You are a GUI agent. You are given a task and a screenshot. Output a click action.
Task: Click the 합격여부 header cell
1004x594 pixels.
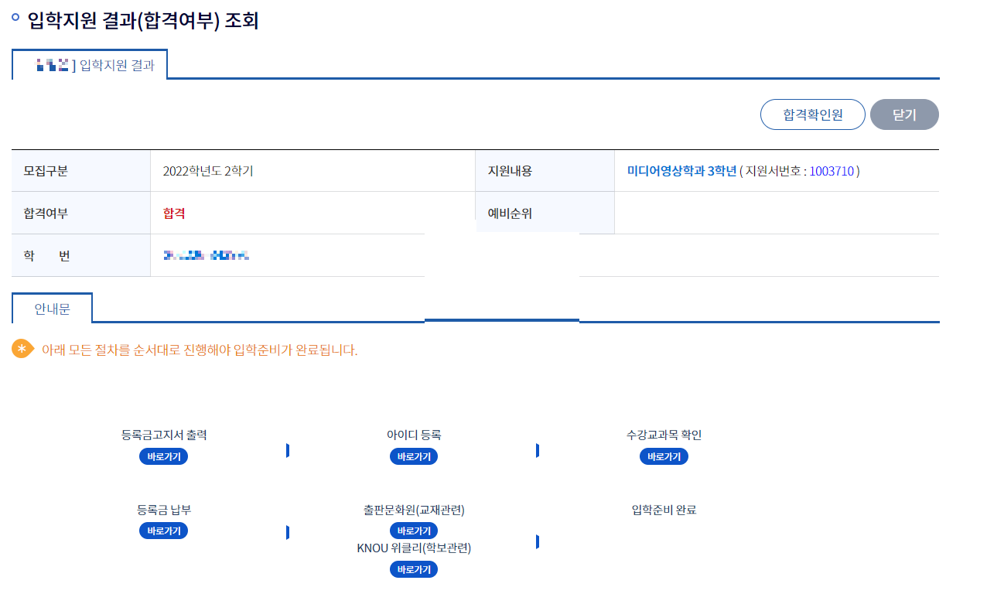point(81,213)
